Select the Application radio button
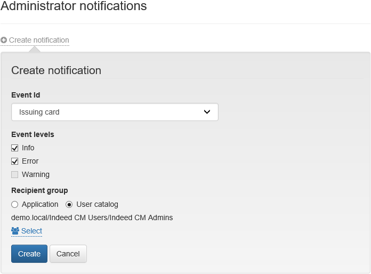Viewport: 371px width, 274px height. (15, 204)
